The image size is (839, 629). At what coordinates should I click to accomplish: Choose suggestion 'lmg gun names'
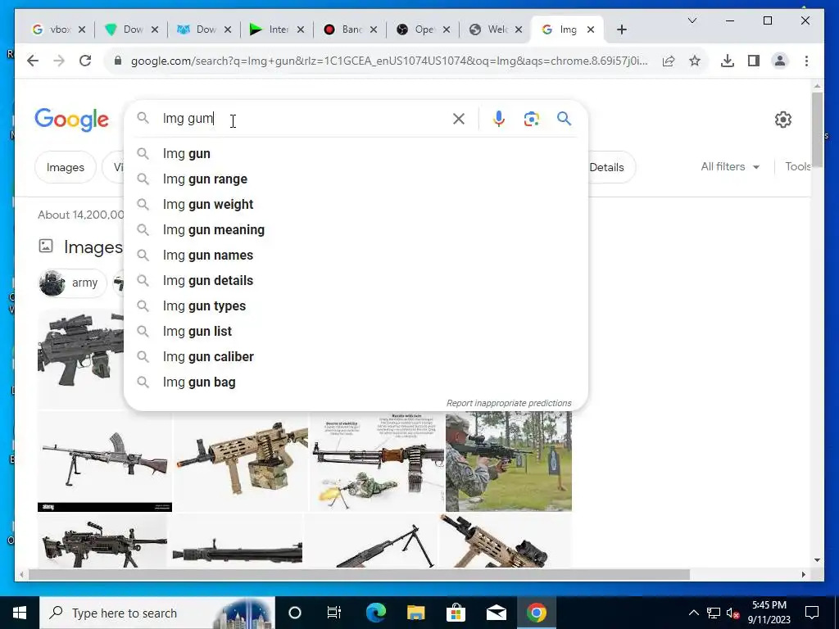click(x=356, y=256)
